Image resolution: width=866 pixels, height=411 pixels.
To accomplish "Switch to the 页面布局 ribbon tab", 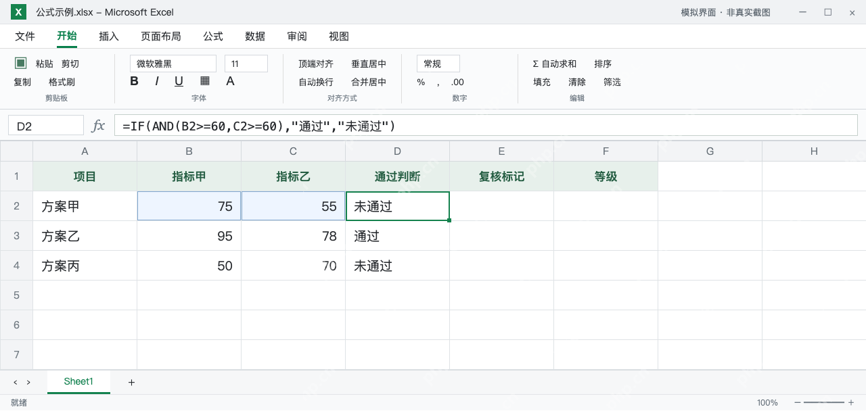I will click(x=161, y=37).
